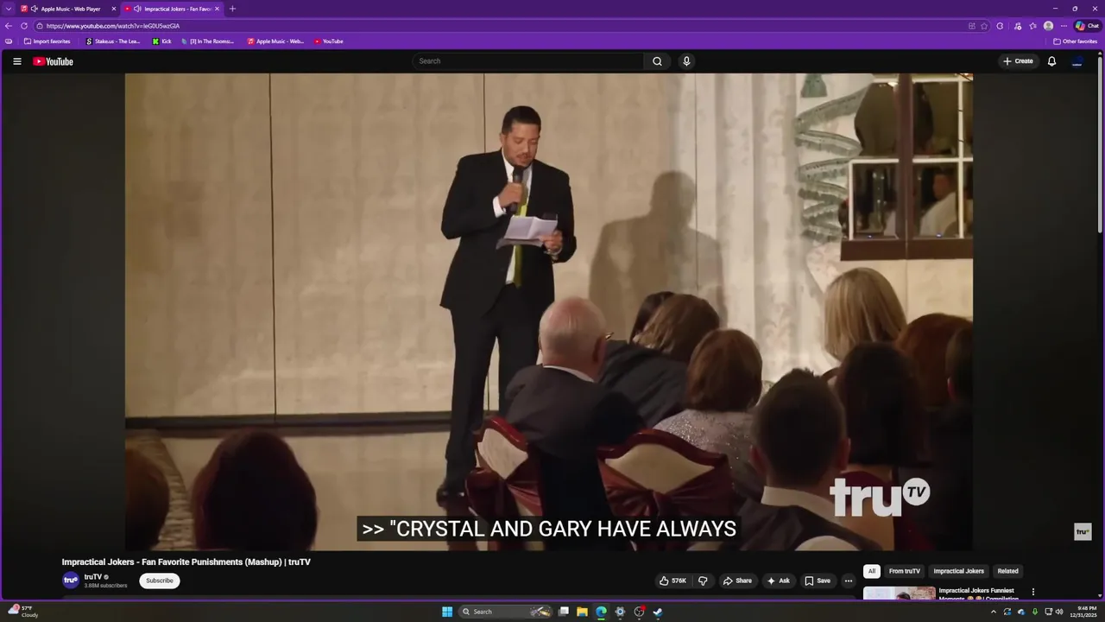Select the From truTV filter chip
Screen dimensions: 1105x622
click(x=905, y=571)
